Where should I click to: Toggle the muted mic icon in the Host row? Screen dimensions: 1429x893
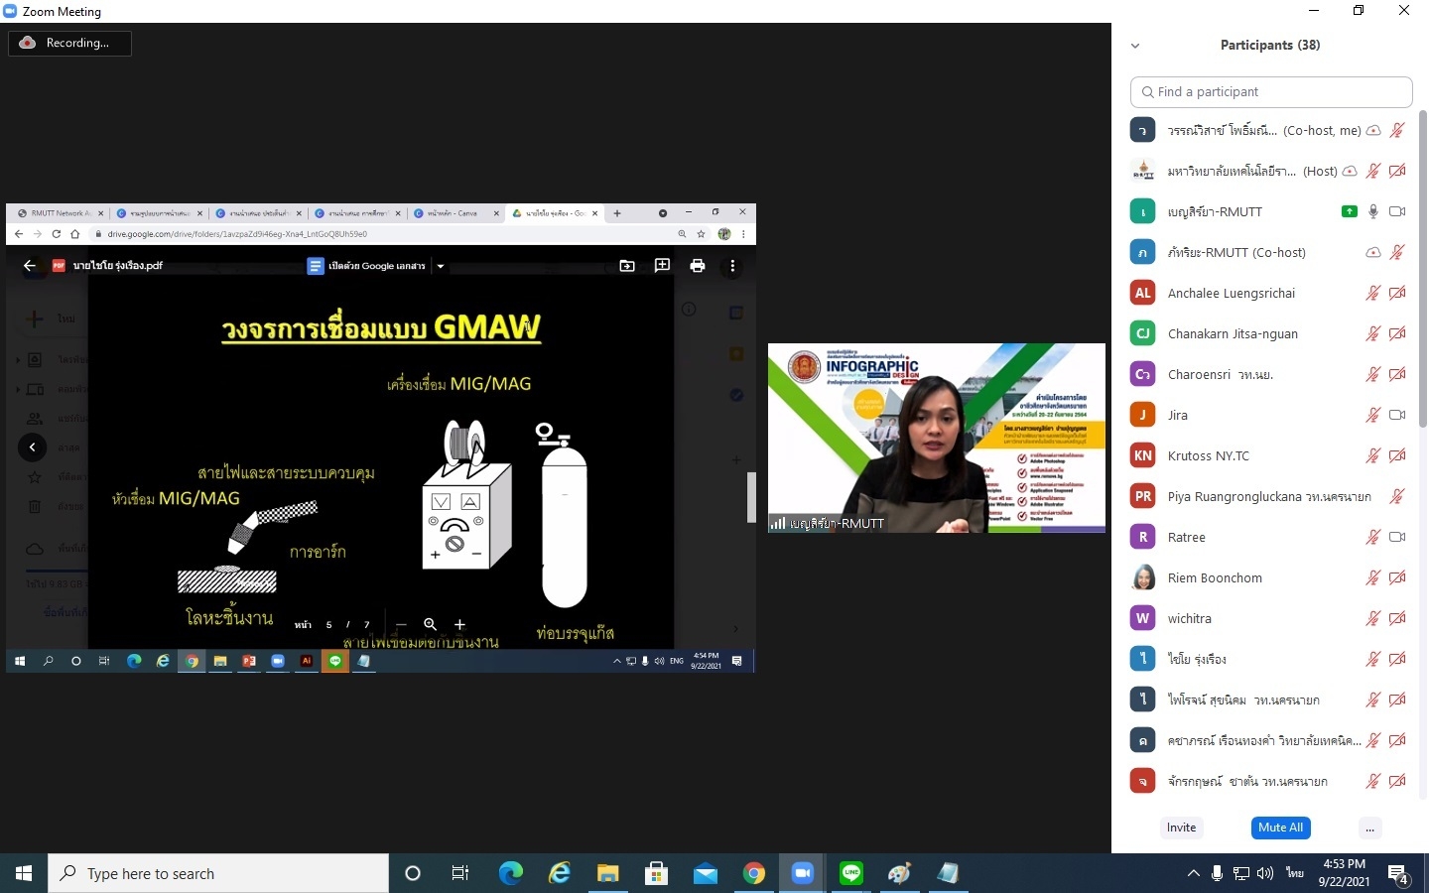1373,171
